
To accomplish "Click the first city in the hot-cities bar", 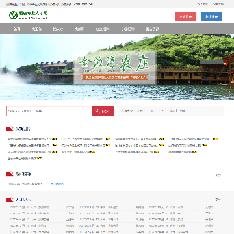I will pyautogui.click(x=140, y=111).
